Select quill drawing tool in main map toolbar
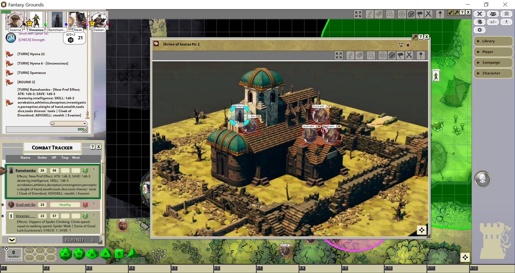This screenshot has height=273, width=515. point(370,14)
